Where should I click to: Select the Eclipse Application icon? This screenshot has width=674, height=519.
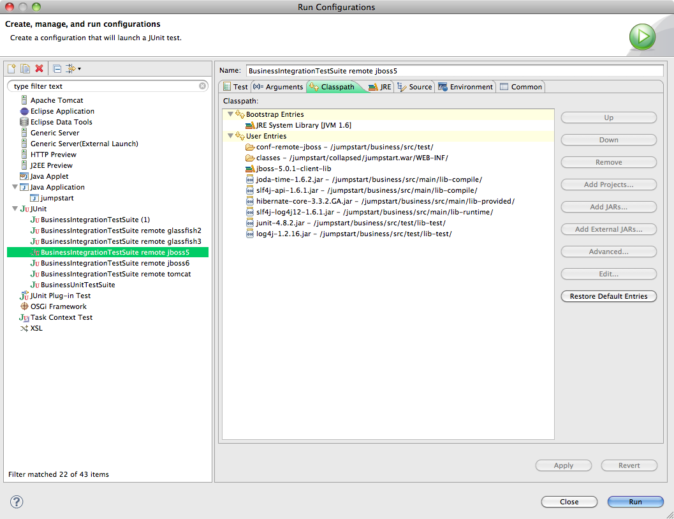(24, 111)
